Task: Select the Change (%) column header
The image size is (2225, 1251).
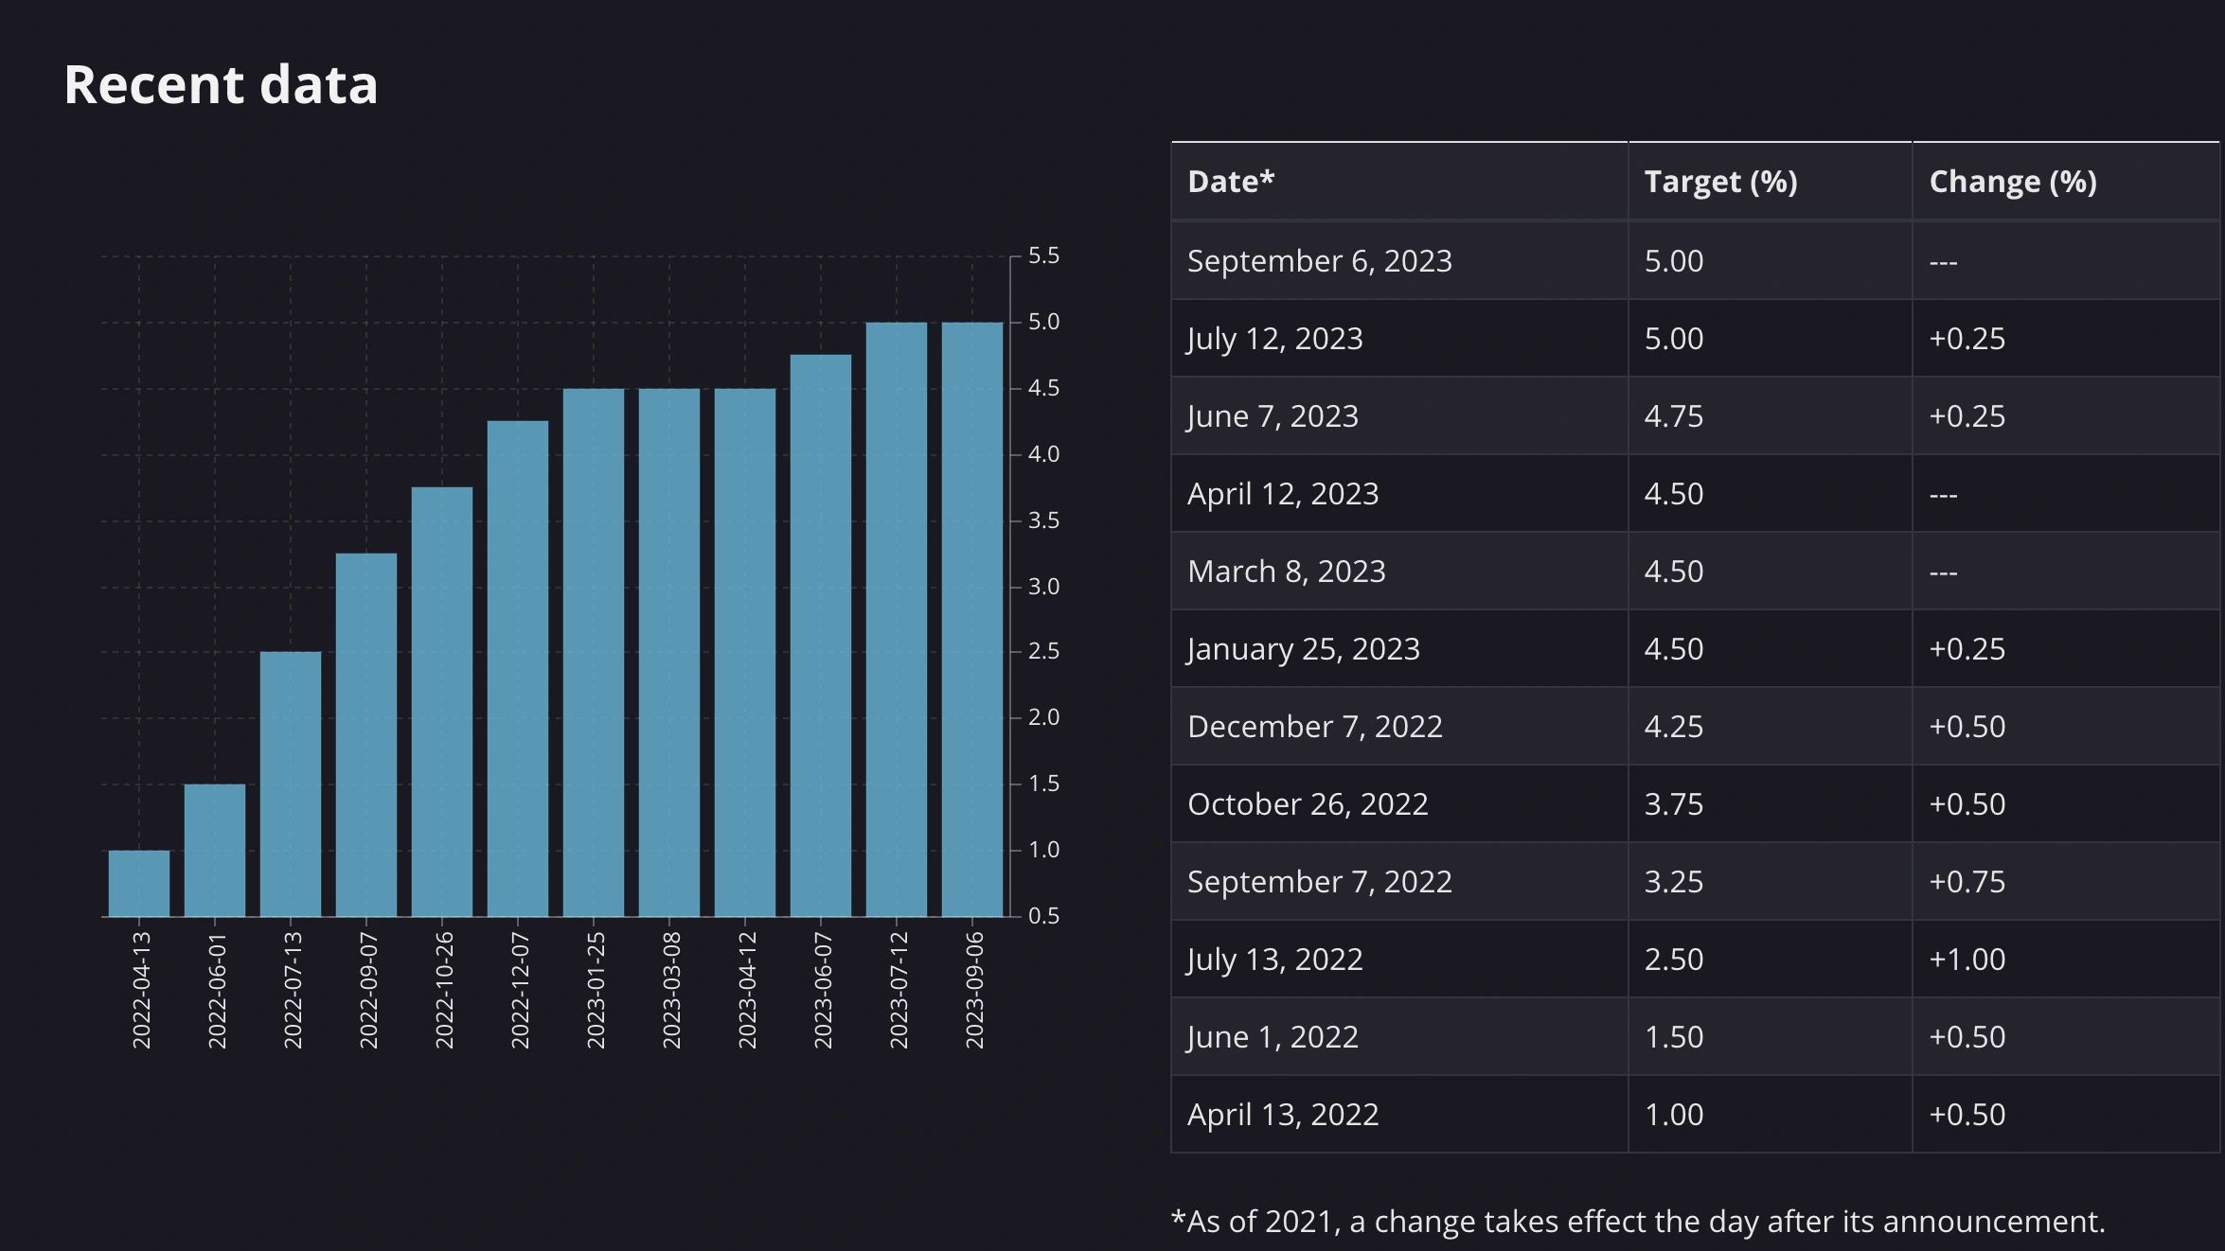Action: pyautogui.click(x=2066, y=182)
